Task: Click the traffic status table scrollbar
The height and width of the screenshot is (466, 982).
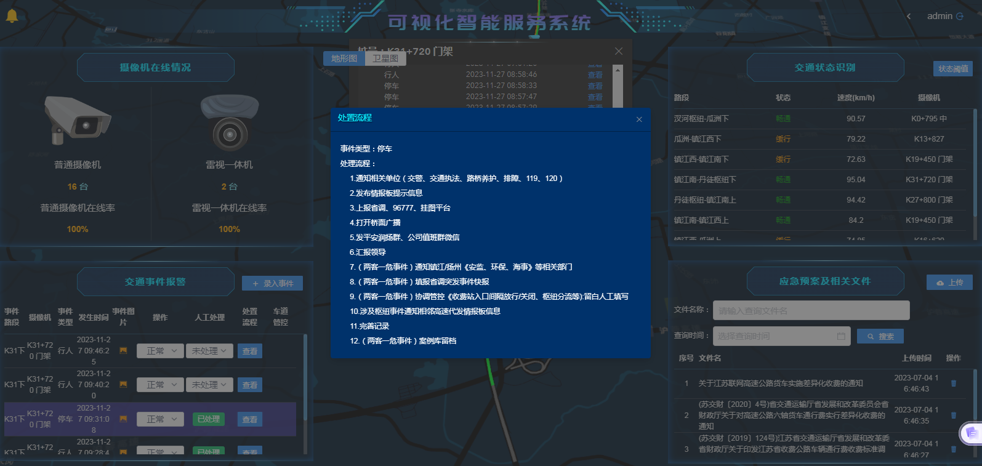Action: pos(975,163)
